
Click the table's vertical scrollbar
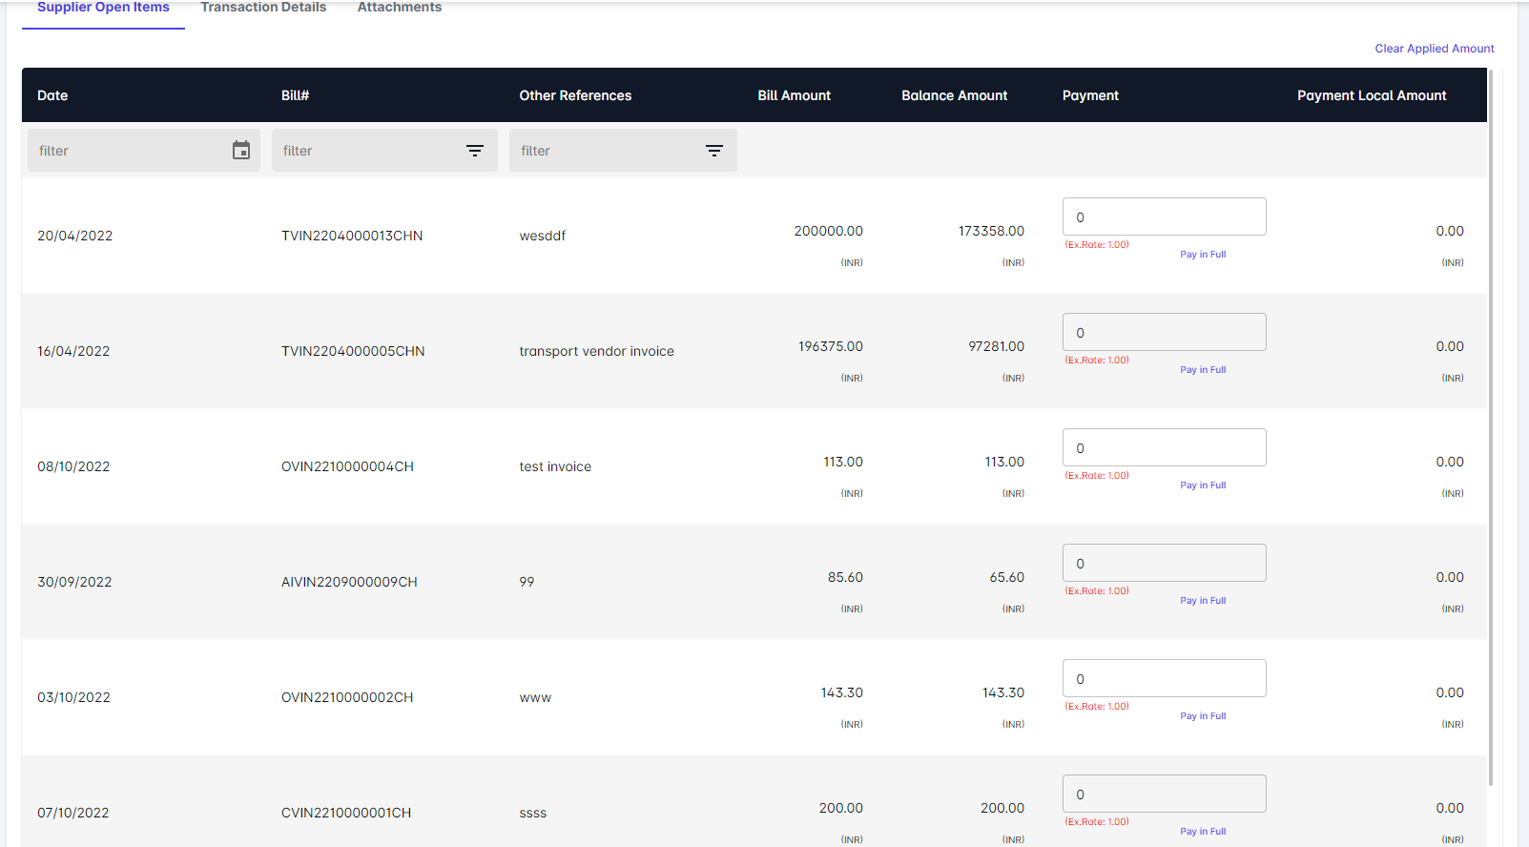[1491, 427]
